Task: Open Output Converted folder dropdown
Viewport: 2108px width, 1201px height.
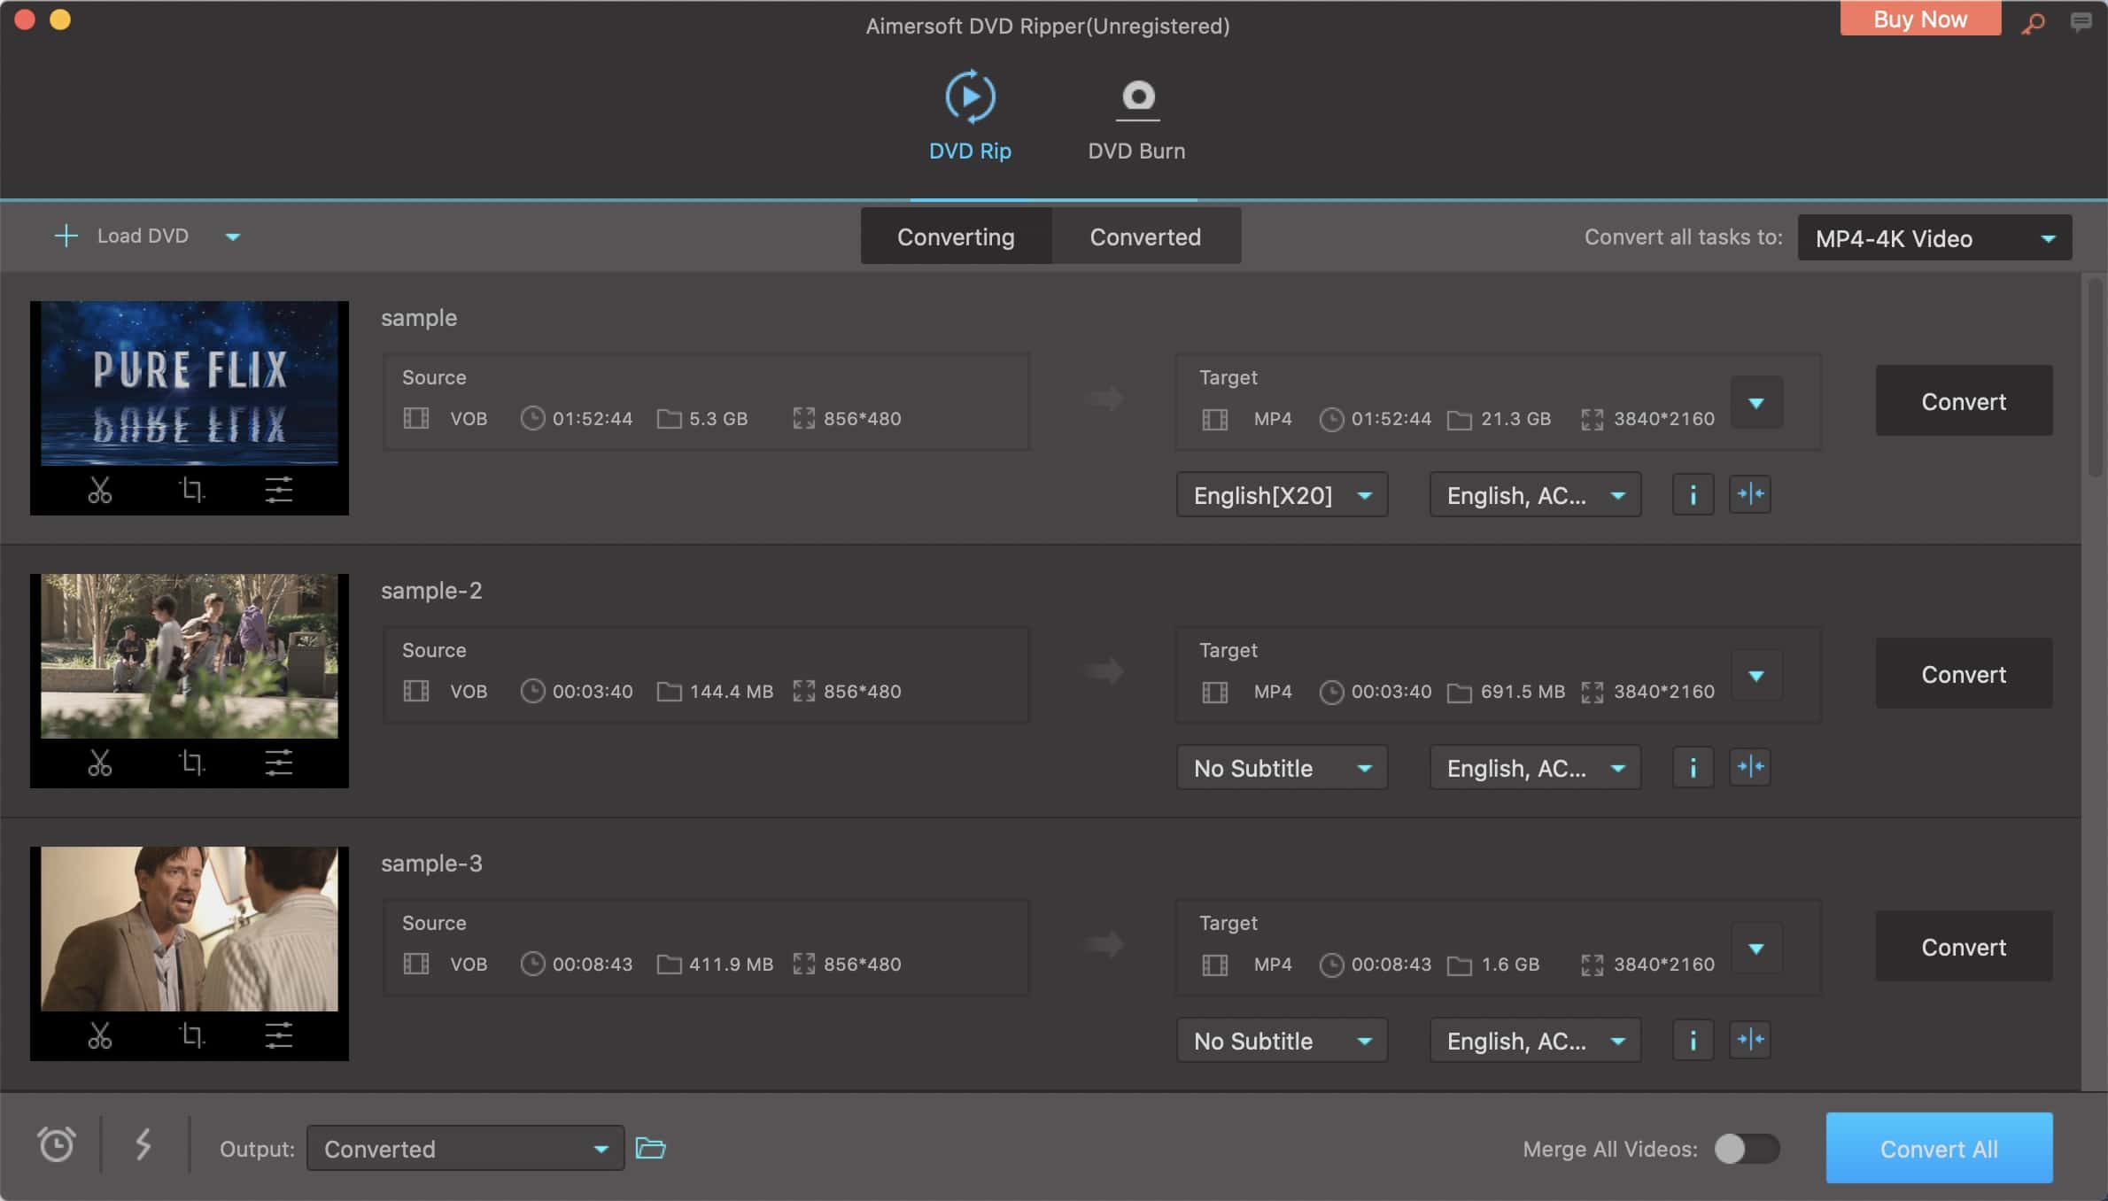Action: (465, 1149)
